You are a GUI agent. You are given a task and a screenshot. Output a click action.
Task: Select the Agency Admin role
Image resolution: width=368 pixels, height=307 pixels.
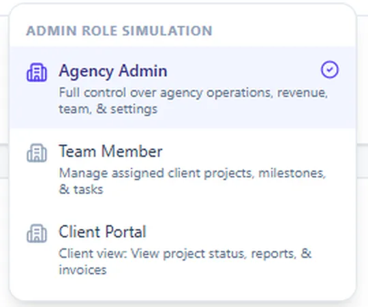point(183,87)
